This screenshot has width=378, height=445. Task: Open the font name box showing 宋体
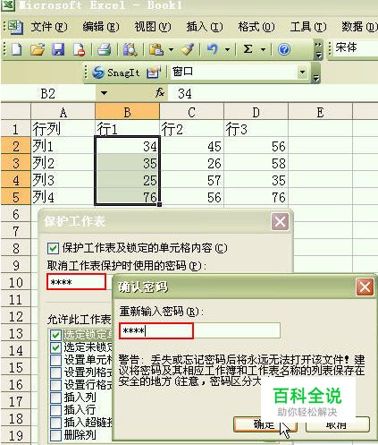(x=355, y=47)
